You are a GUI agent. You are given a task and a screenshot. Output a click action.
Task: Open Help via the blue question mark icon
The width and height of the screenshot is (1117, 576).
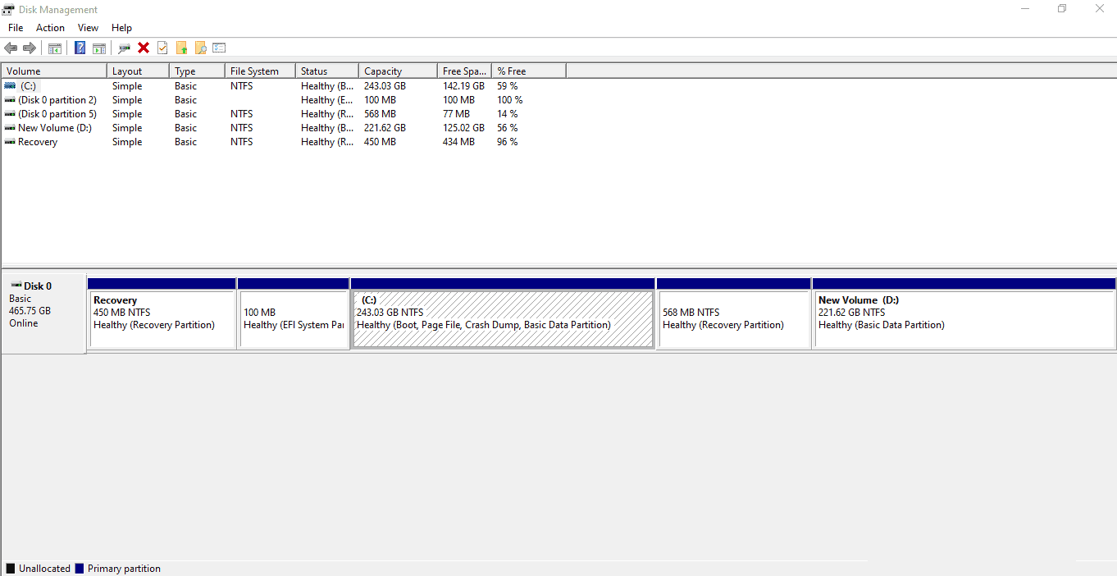pos(80,48)
